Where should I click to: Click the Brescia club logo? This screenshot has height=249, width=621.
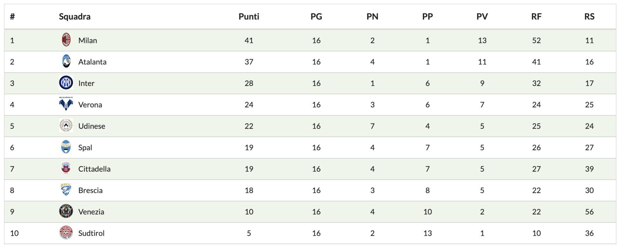click(x=66, y=190)
